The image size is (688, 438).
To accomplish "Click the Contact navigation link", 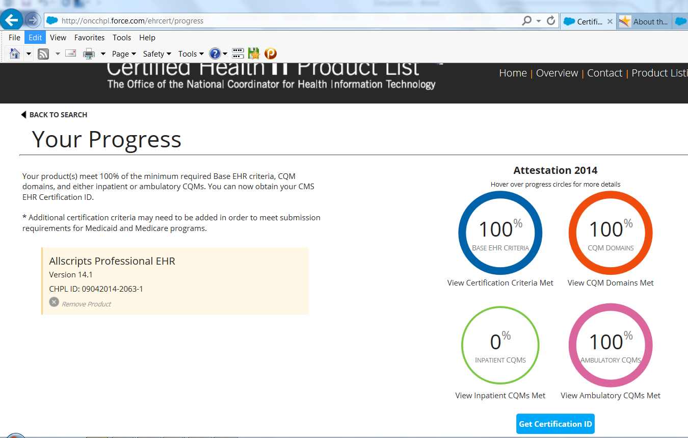I will tap(604, 73).
